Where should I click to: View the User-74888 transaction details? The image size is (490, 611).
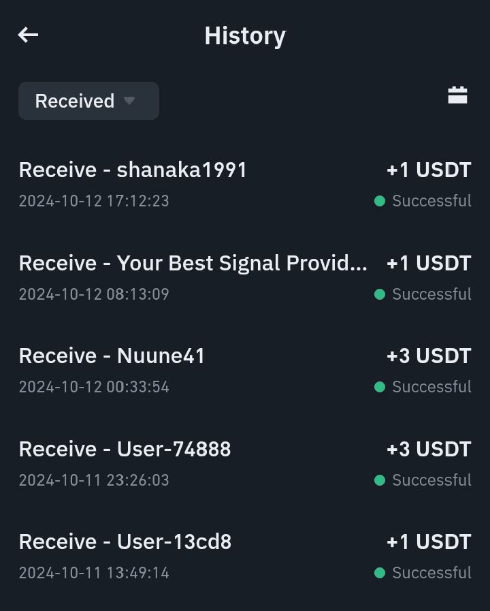(125, 449)
